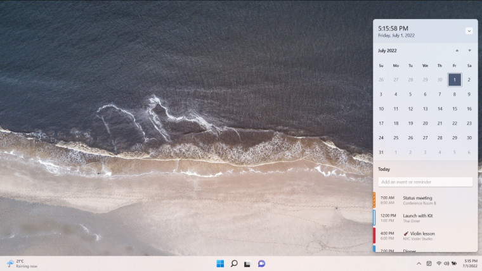Click the Wi-Fi network icon in system tray

pos(438,263)
